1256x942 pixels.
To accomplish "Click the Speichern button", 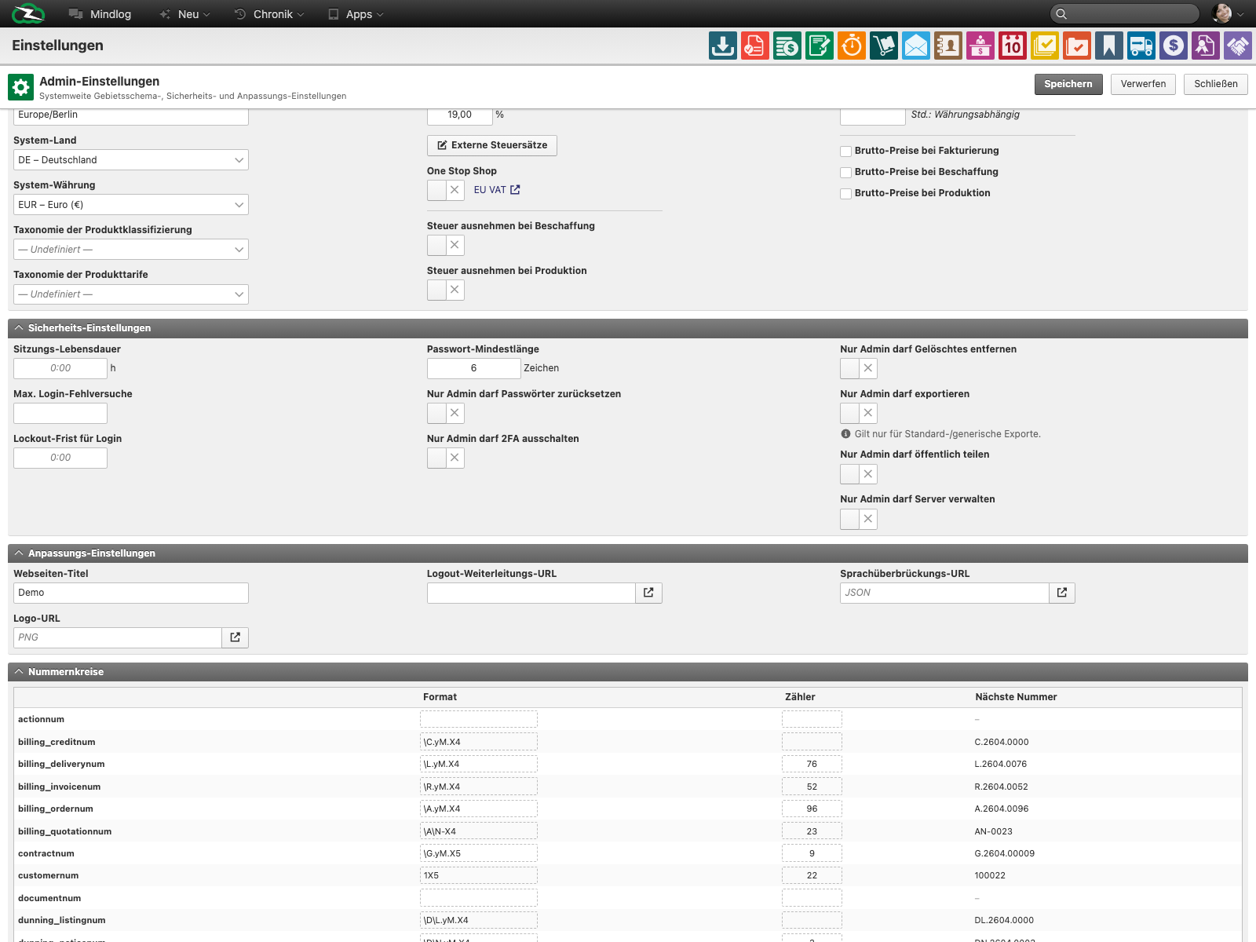I will [x=1068, y=84].
